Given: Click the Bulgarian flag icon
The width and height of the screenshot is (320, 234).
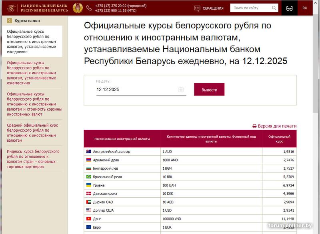Looking at the screenshot, I should coord(88,168).
